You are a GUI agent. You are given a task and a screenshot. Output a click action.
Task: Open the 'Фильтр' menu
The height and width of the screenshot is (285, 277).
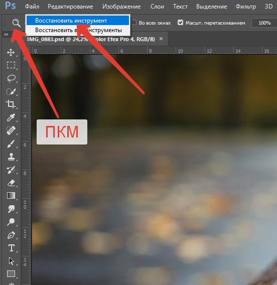point(246,7)
